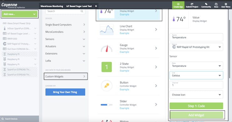Click the magnifier icon in the search box

click(x=82, y=11)
